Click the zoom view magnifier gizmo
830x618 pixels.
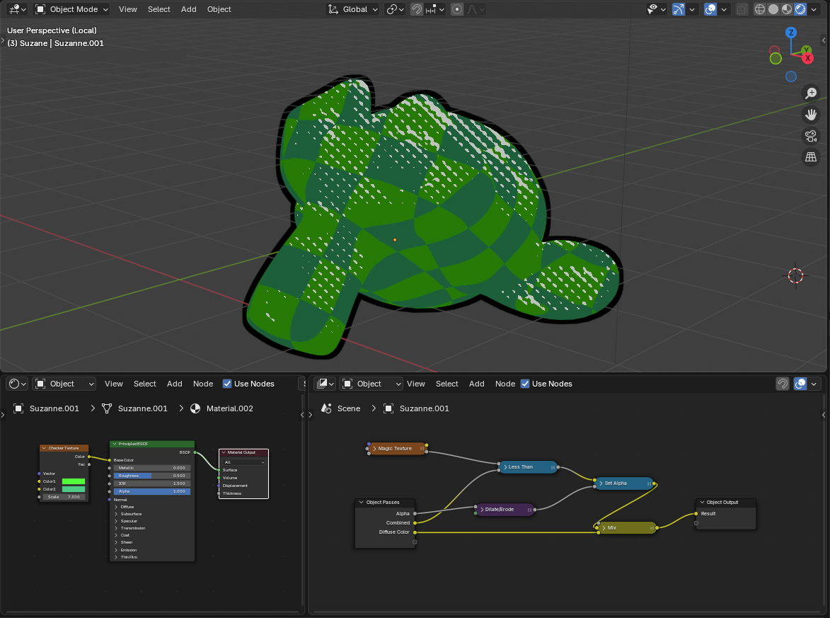pyautogui.click(x=810, y=93)
